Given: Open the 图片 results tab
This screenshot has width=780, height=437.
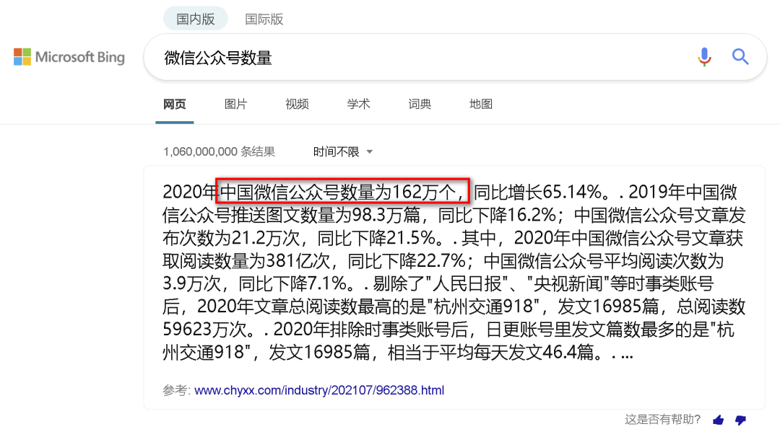Looking at the screenshot, I should (235, 105).
